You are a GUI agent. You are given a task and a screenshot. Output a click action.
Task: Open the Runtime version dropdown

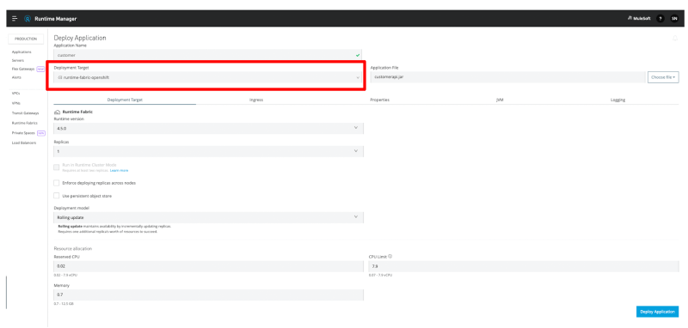tap(208, 128)
